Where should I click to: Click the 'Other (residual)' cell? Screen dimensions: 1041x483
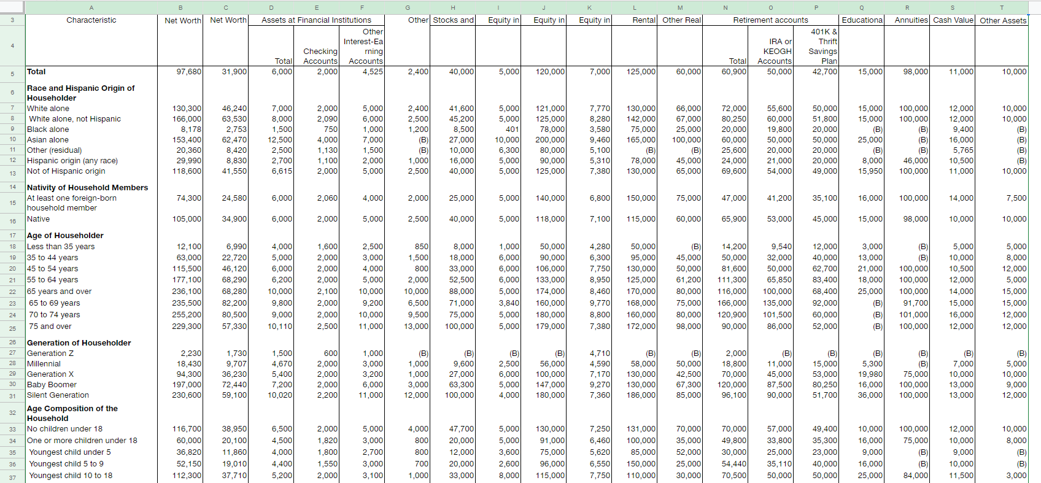click(x=91, y=150)
